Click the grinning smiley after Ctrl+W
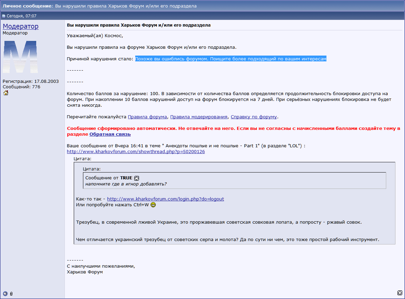The image size is (405, 299). (153, 205)
